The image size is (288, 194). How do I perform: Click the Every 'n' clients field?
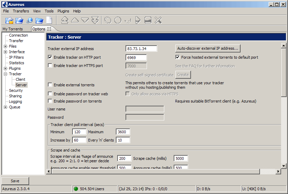pos(123,140)
